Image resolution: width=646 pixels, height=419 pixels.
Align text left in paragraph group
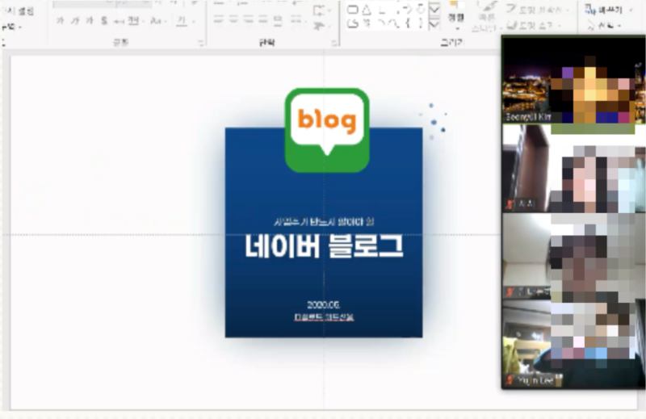pos(219,19)
